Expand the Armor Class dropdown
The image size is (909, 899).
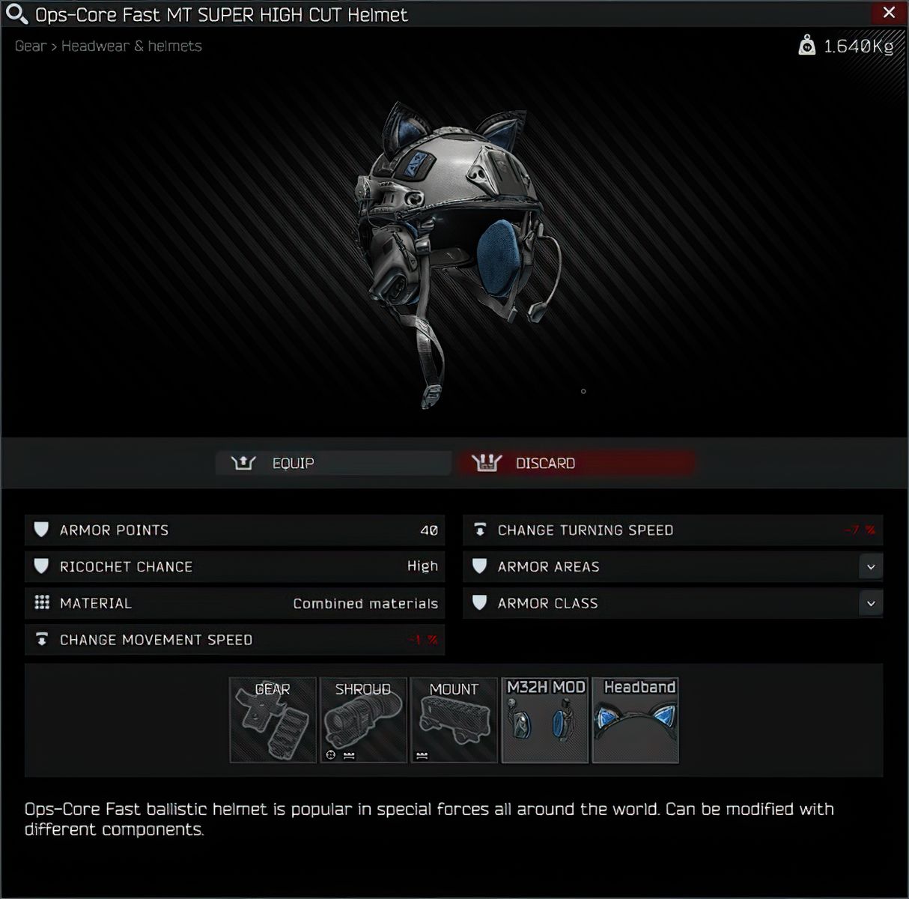tap(871, 604)
